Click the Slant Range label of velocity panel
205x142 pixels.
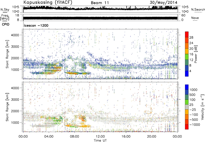point(7,107)
